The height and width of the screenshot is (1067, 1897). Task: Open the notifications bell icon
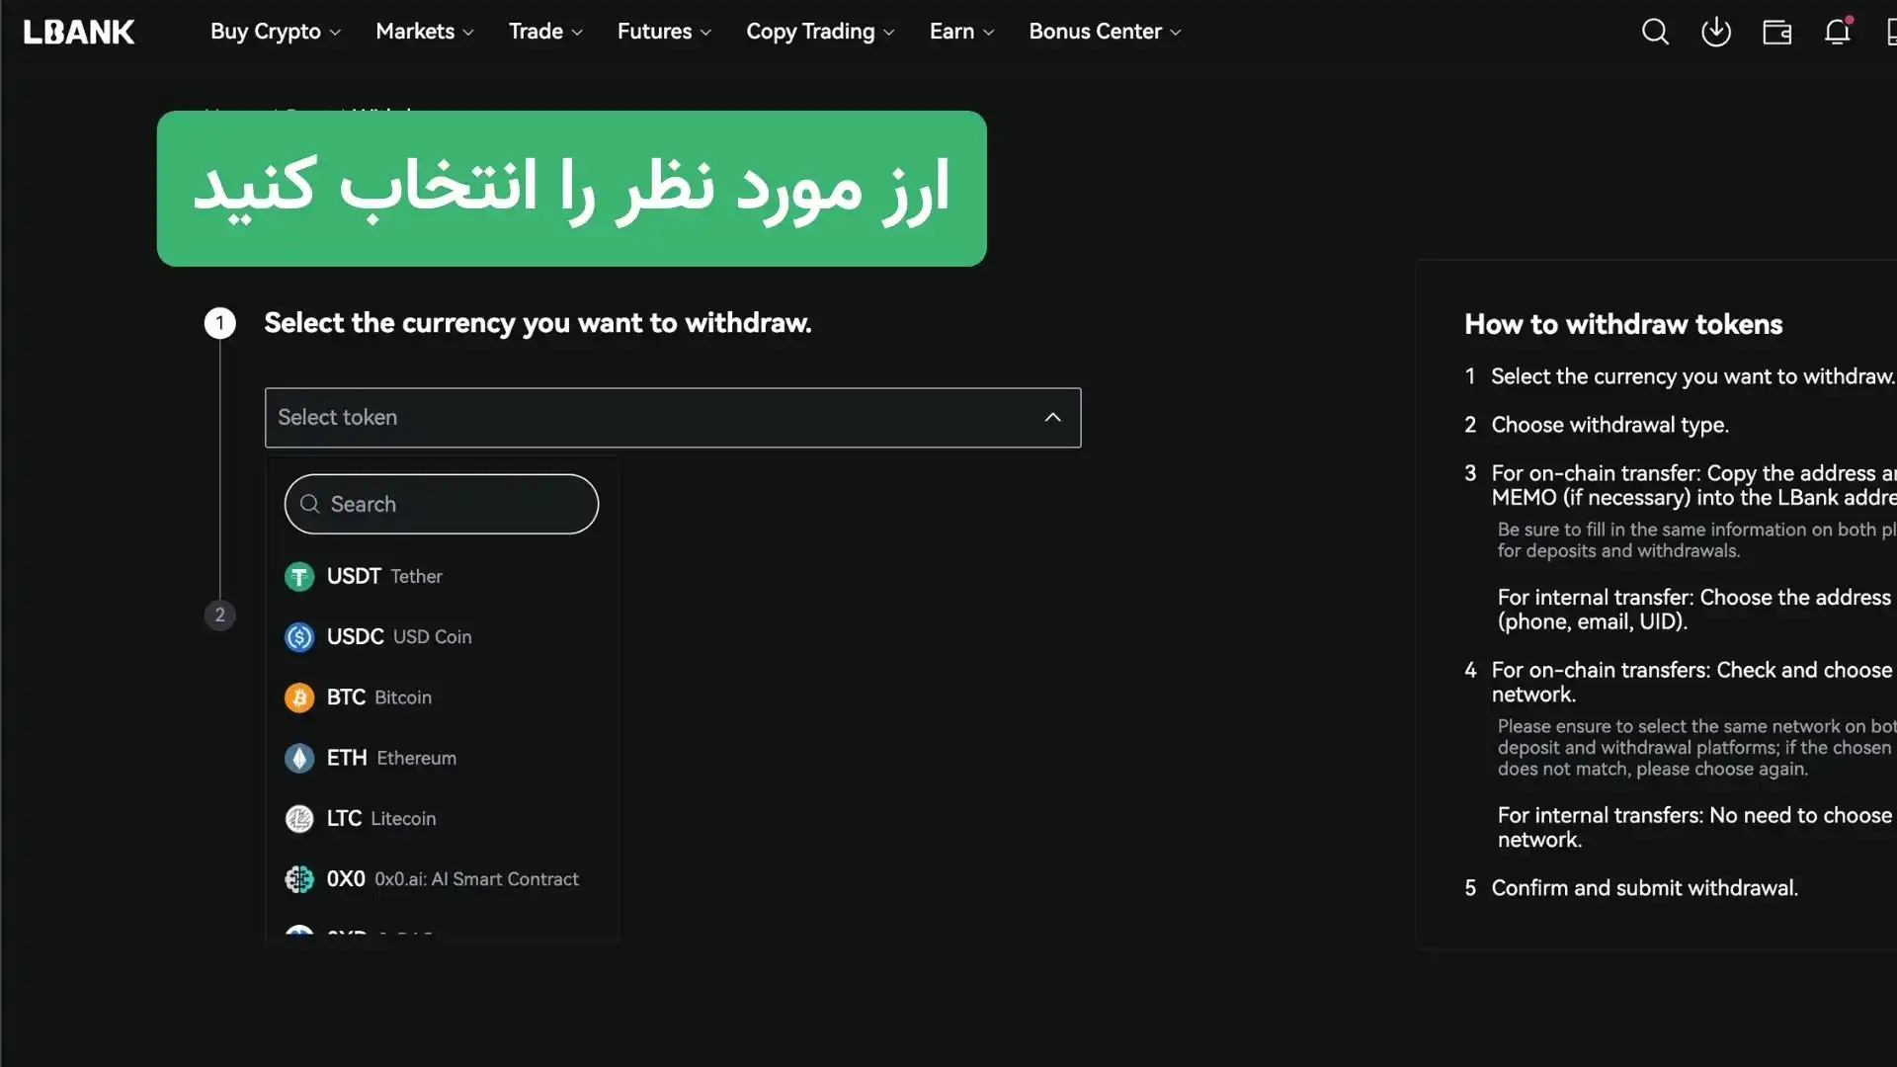(x=1837, y=32)
